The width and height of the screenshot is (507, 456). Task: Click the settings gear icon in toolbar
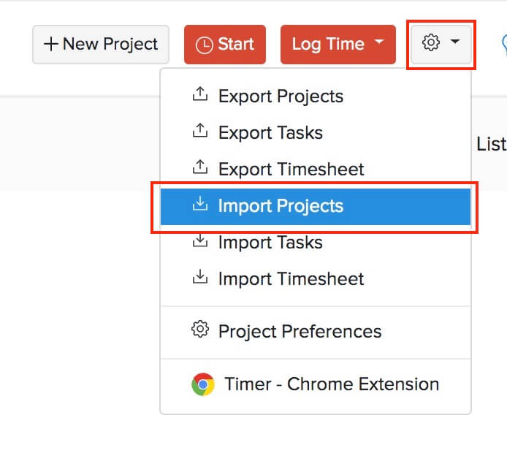[x=431, y=43]
